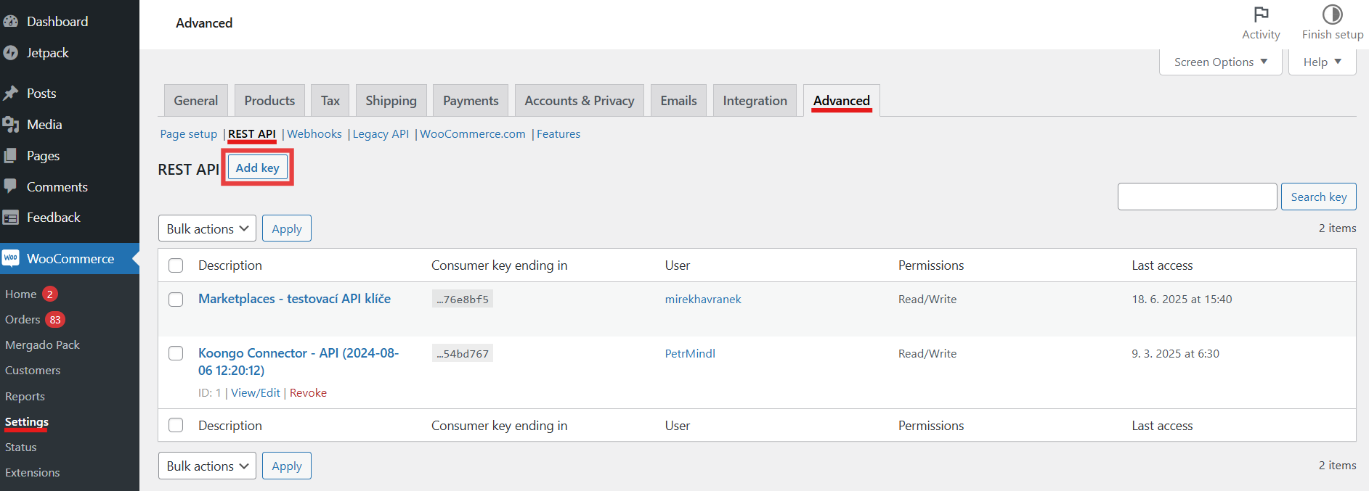Switch to the Integration tab
Screen dimensions: 1369x491
tap(755, 101)
